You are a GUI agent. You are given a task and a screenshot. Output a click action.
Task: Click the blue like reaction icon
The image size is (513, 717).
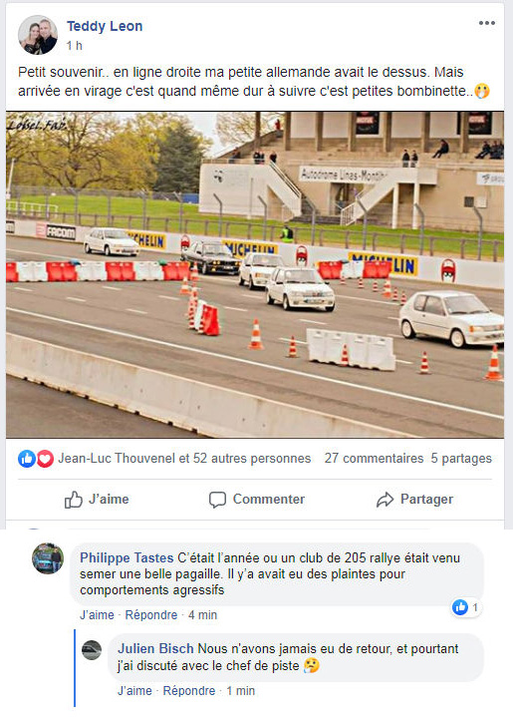(27, 458)
